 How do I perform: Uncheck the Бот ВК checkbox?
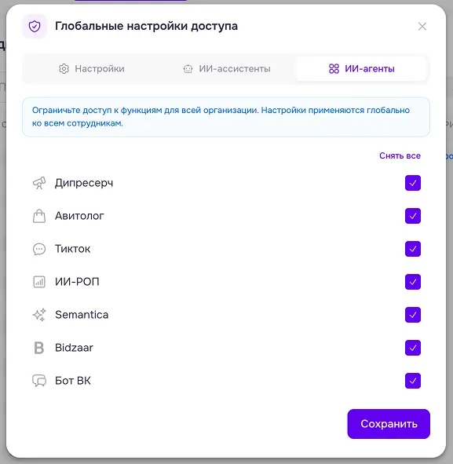(413, 381)
